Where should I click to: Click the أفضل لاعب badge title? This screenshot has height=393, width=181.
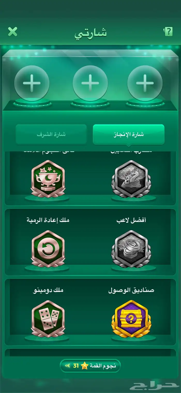(x=131, y=220)
